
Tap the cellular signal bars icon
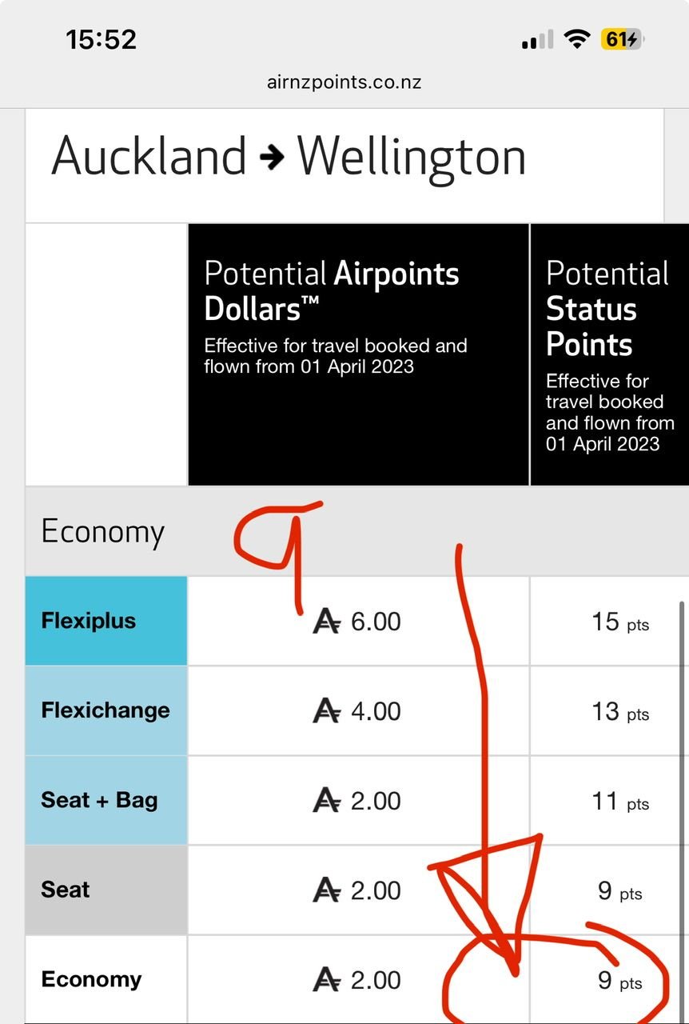tap(537, 40)
